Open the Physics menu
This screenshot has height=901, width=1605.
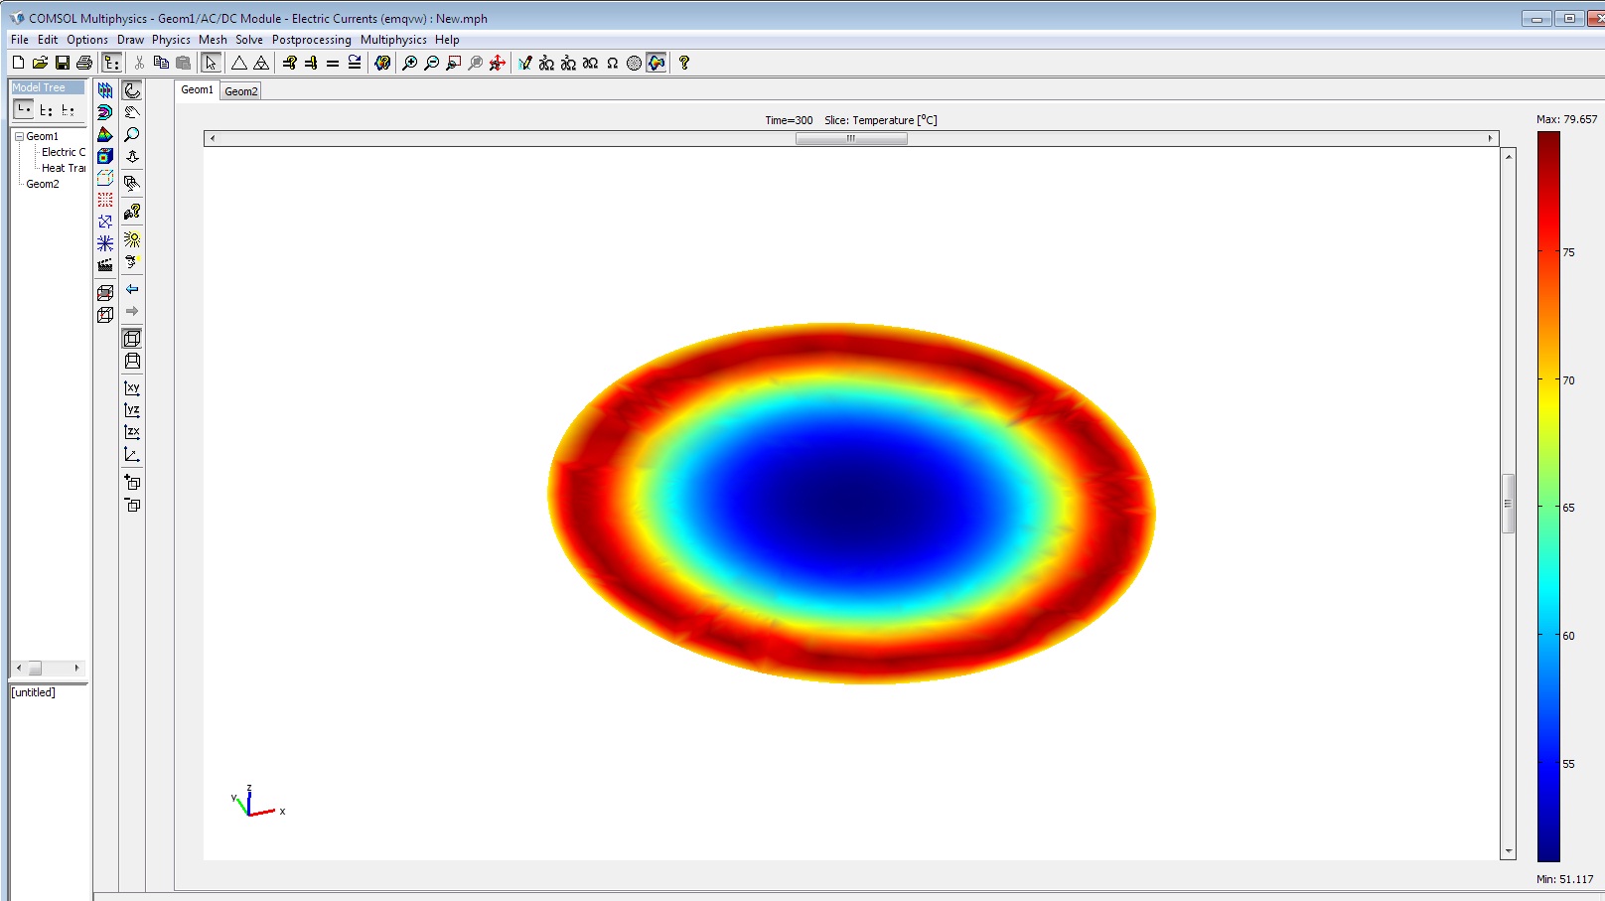[171, 40]
